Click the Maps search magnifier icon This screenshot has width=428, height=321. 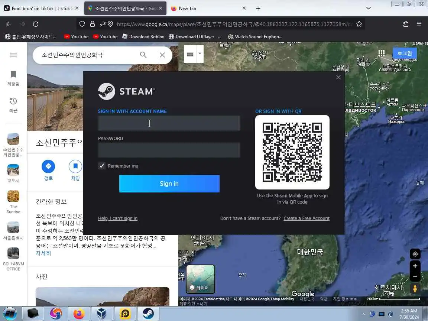(x=143, y=55)
